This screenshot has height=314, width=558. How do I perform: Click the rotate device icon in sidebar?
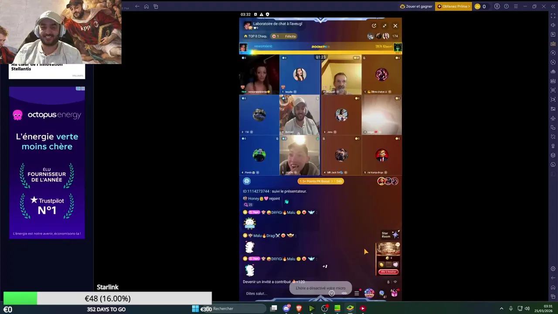tap(553, 127)
